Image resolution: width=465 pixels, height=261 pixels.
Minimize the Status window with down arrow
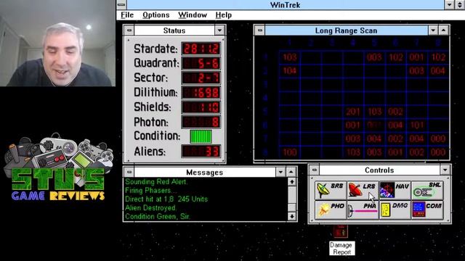click(x=219, y=30)
